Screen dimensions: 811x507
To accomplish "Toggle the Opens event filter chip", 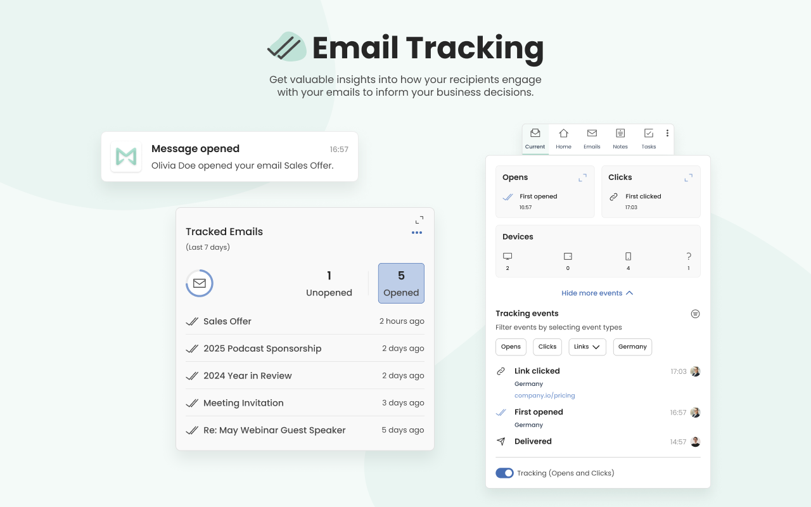I will (x=511, y=347).
